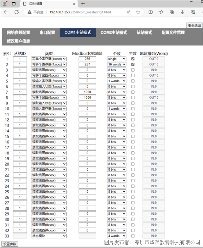This screenshot has height=248, width=203.
Task: Open the browser profile avatar
Action: coord(5,3)
